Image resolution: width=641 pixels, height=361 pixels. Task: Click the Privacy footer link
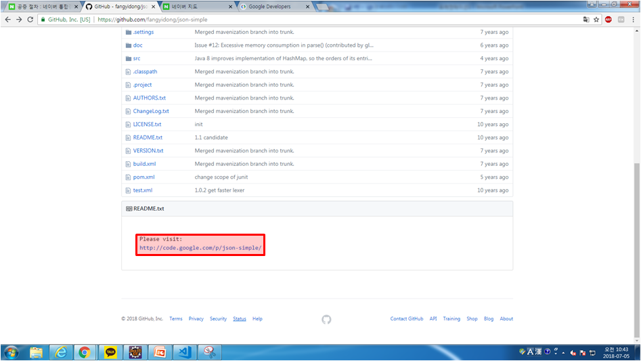click(196, 318)
